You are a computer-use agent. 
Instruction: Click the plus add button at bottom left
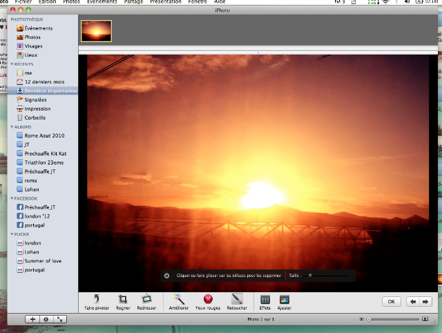coord(32,319)
